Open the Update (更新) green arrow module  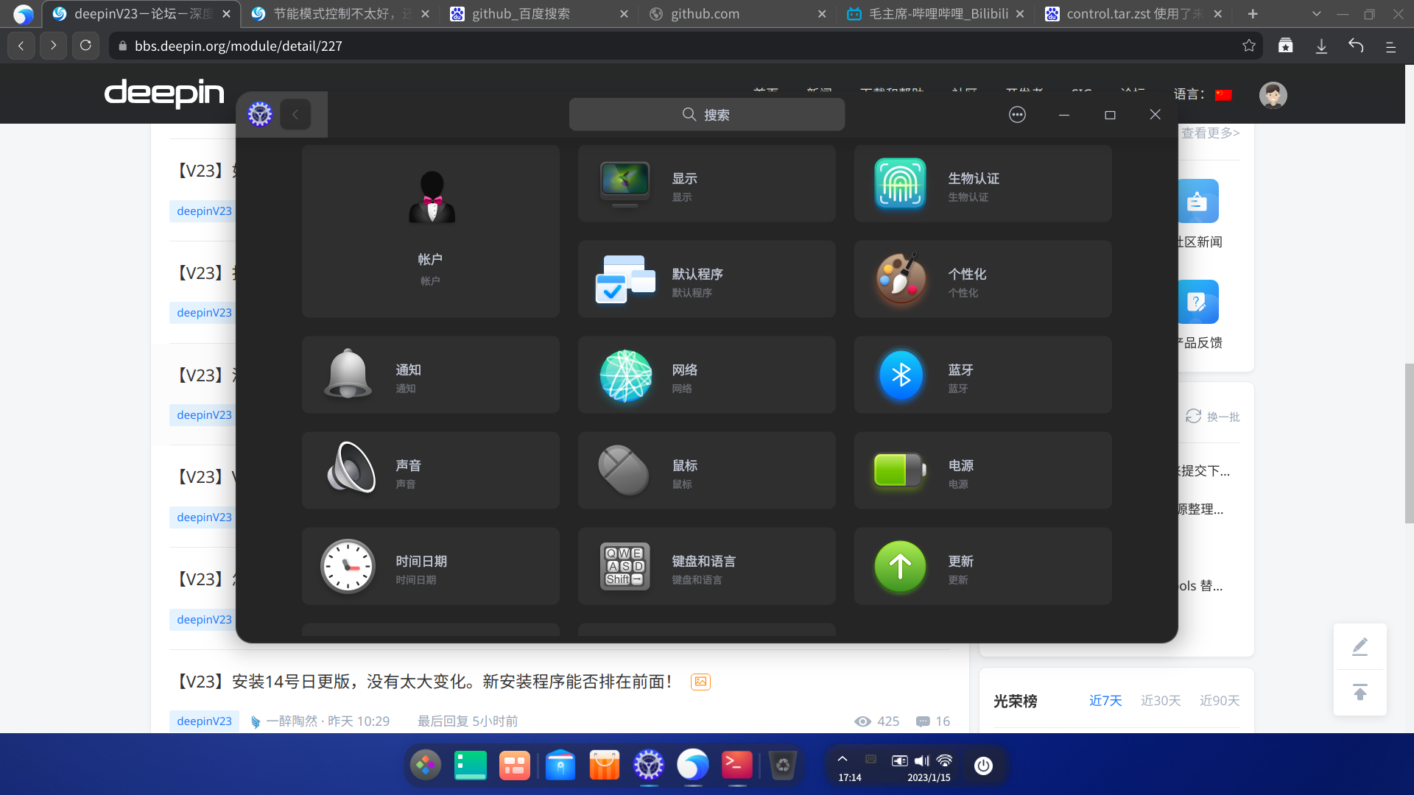coord(982,566)
